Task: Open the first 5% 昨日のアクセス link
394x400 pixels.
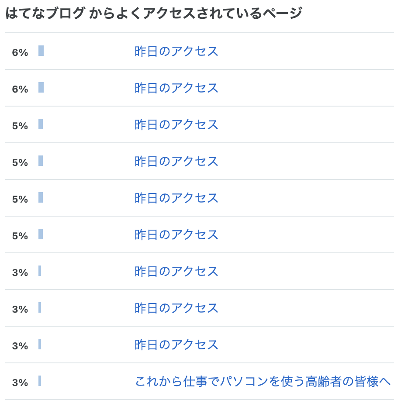Action: point(176,125)
